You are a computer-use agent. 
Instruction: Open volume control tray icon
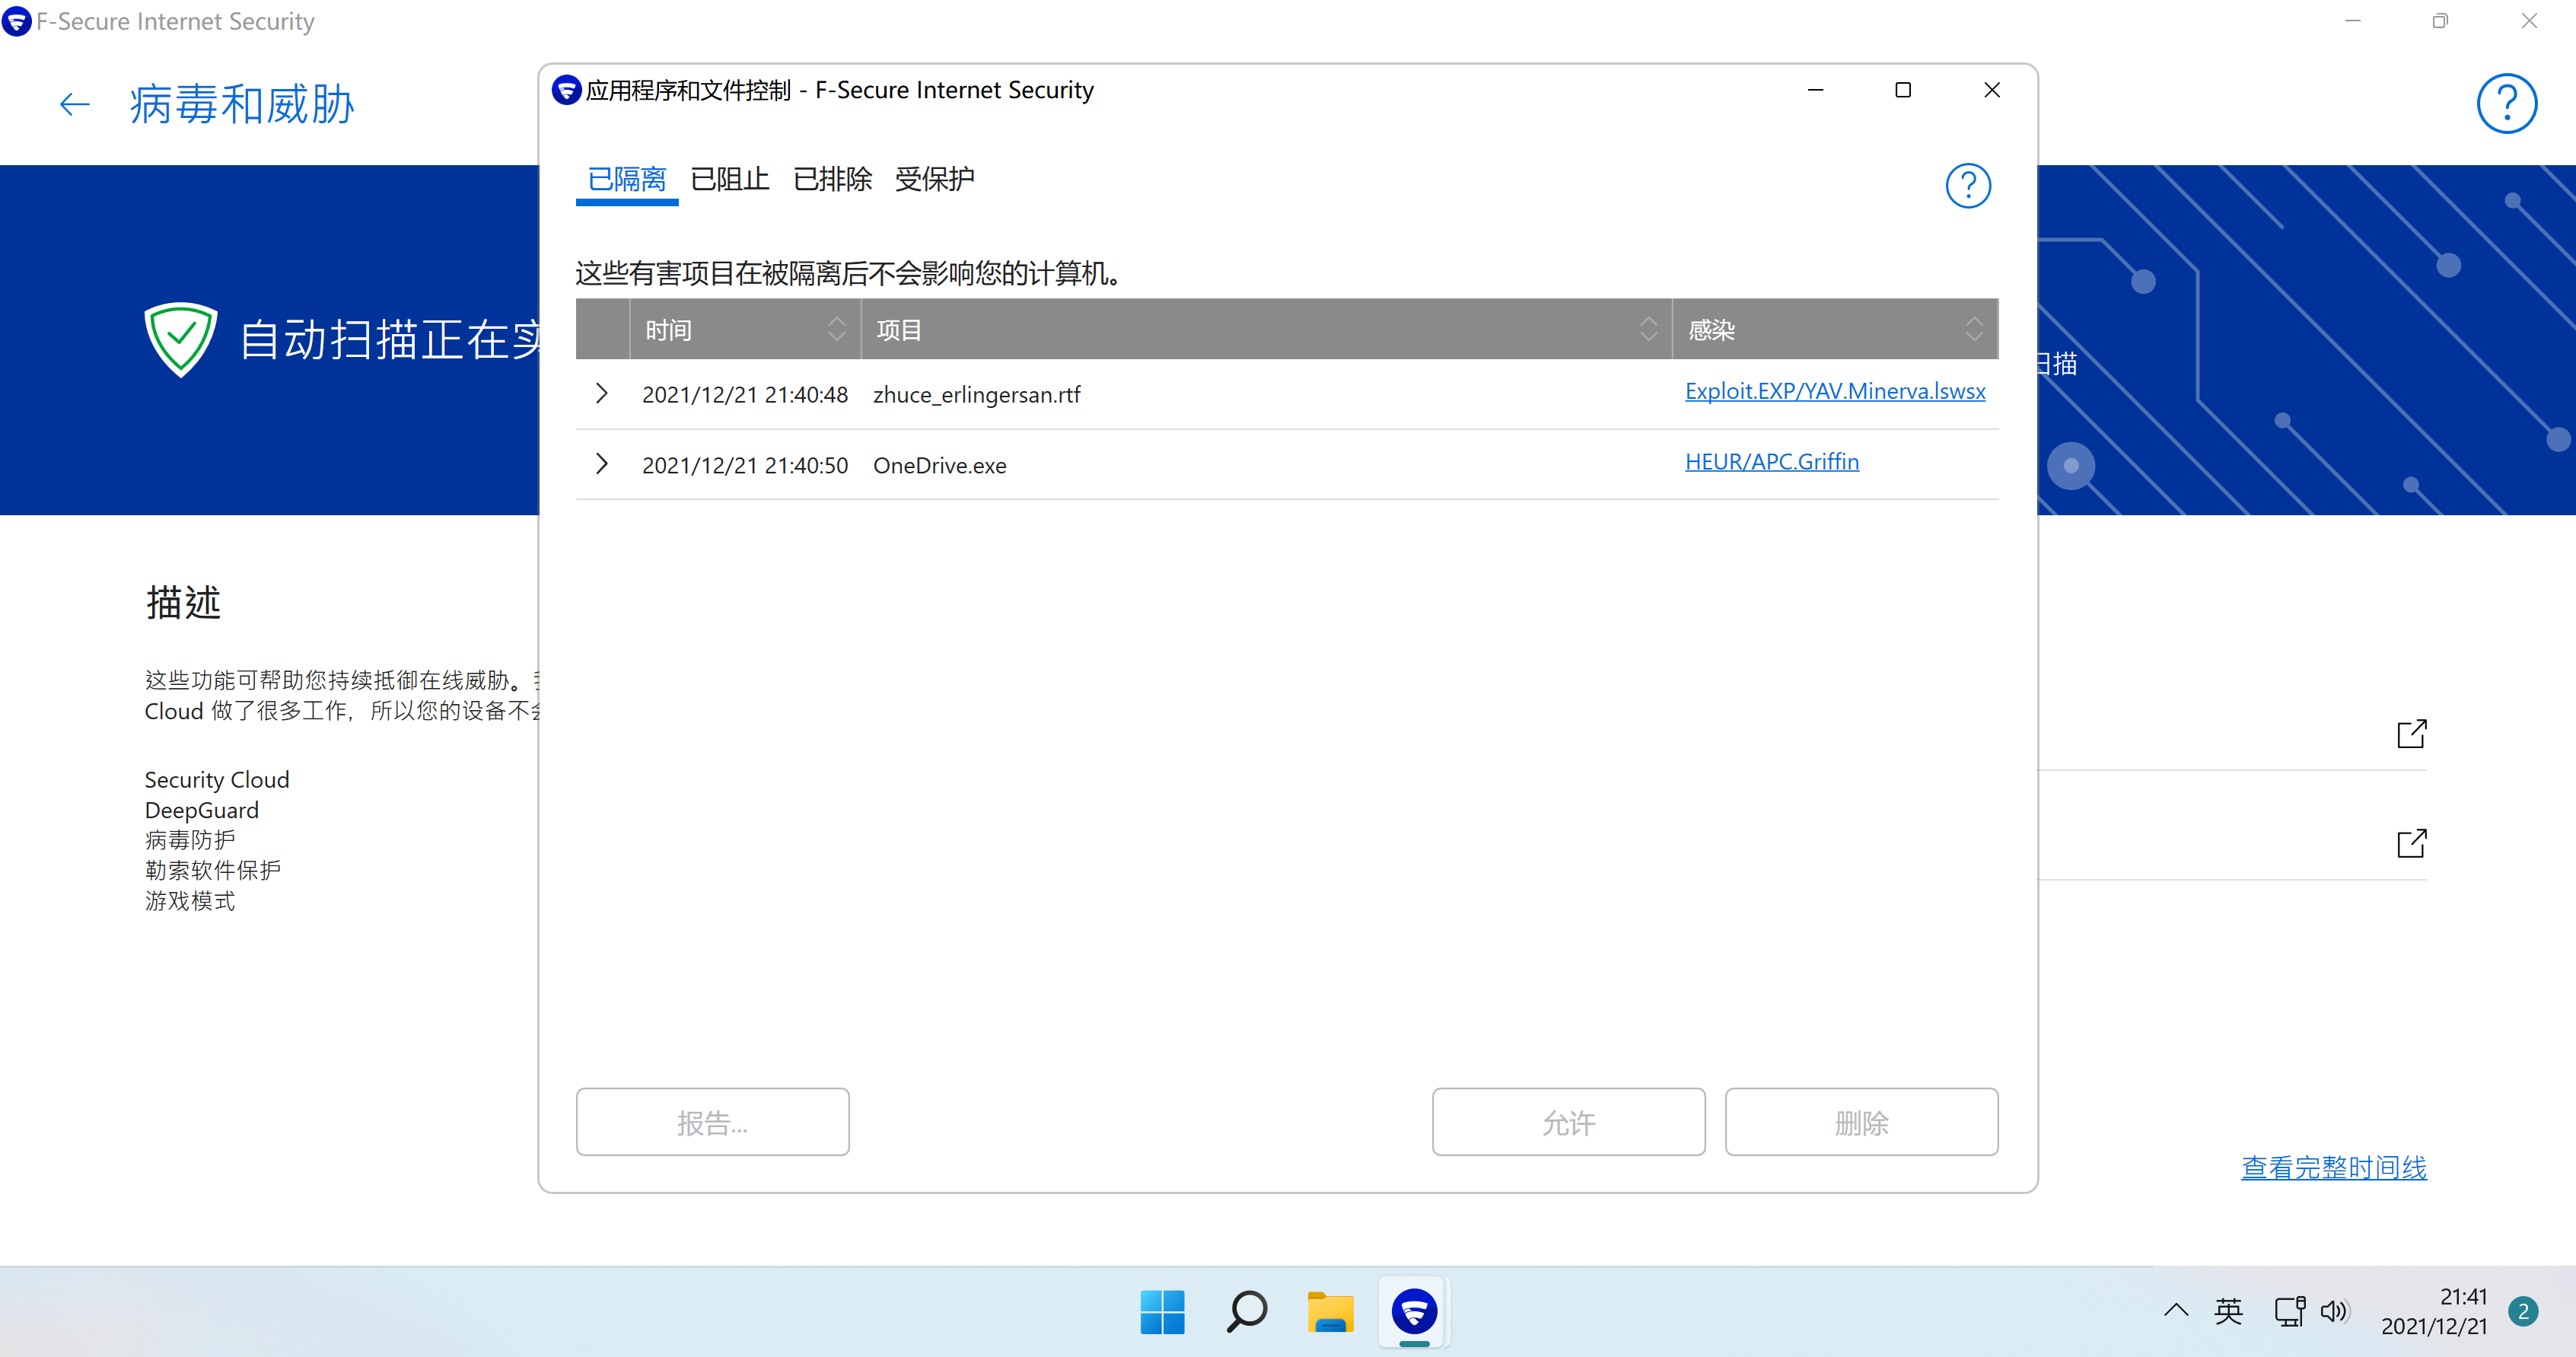2334,1310
